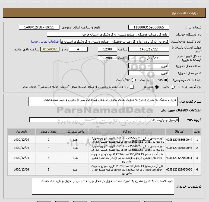
Task: Click product code 403812012995​0031
Action: 179,158
